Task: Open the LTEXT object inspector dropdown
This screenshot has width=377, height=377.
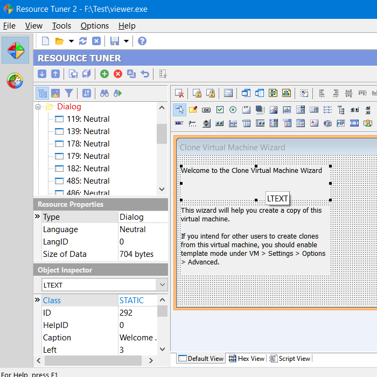Action: [x=162, y=285]
